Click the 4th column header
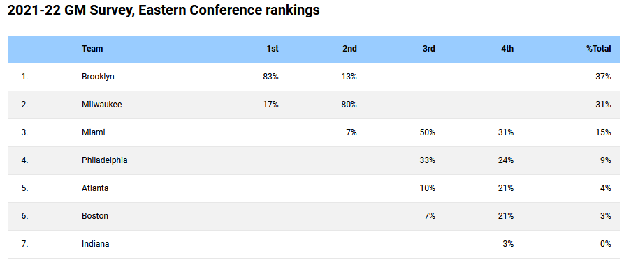 coord(507,49)
